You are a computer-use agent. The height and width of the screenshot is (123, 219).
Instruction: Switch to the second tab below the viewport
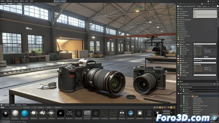[13, 105]
